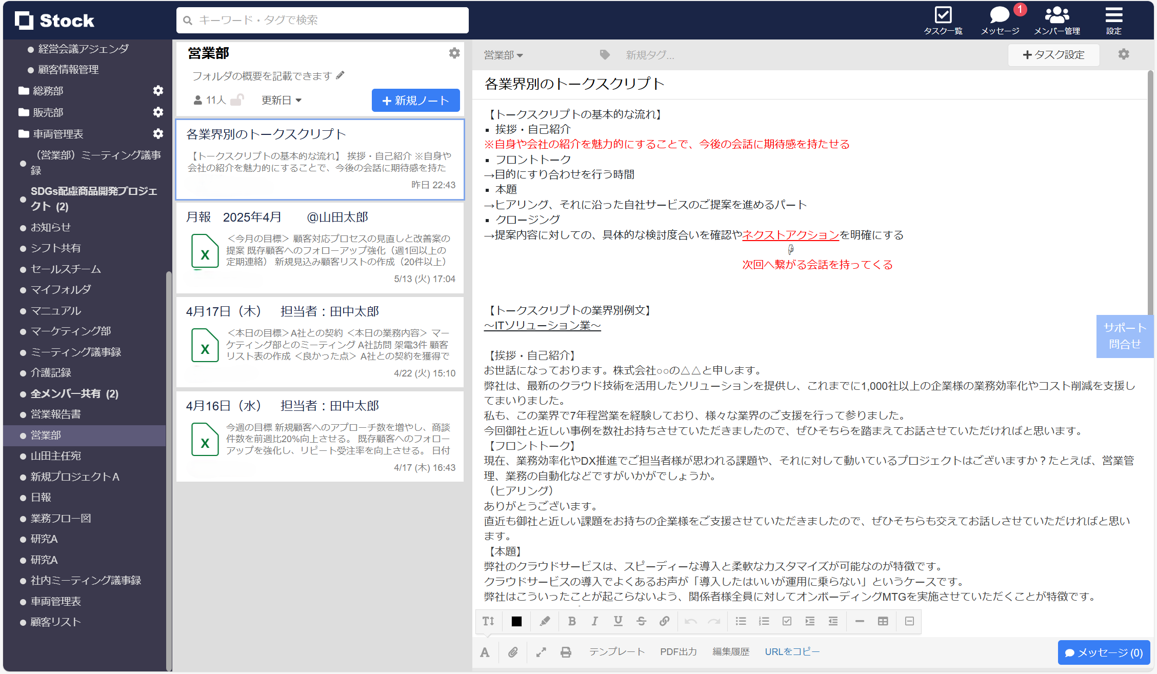The height and width of the screenshot is (674, 1157).
Task: Undo the last edit
Action: point(691,621)
